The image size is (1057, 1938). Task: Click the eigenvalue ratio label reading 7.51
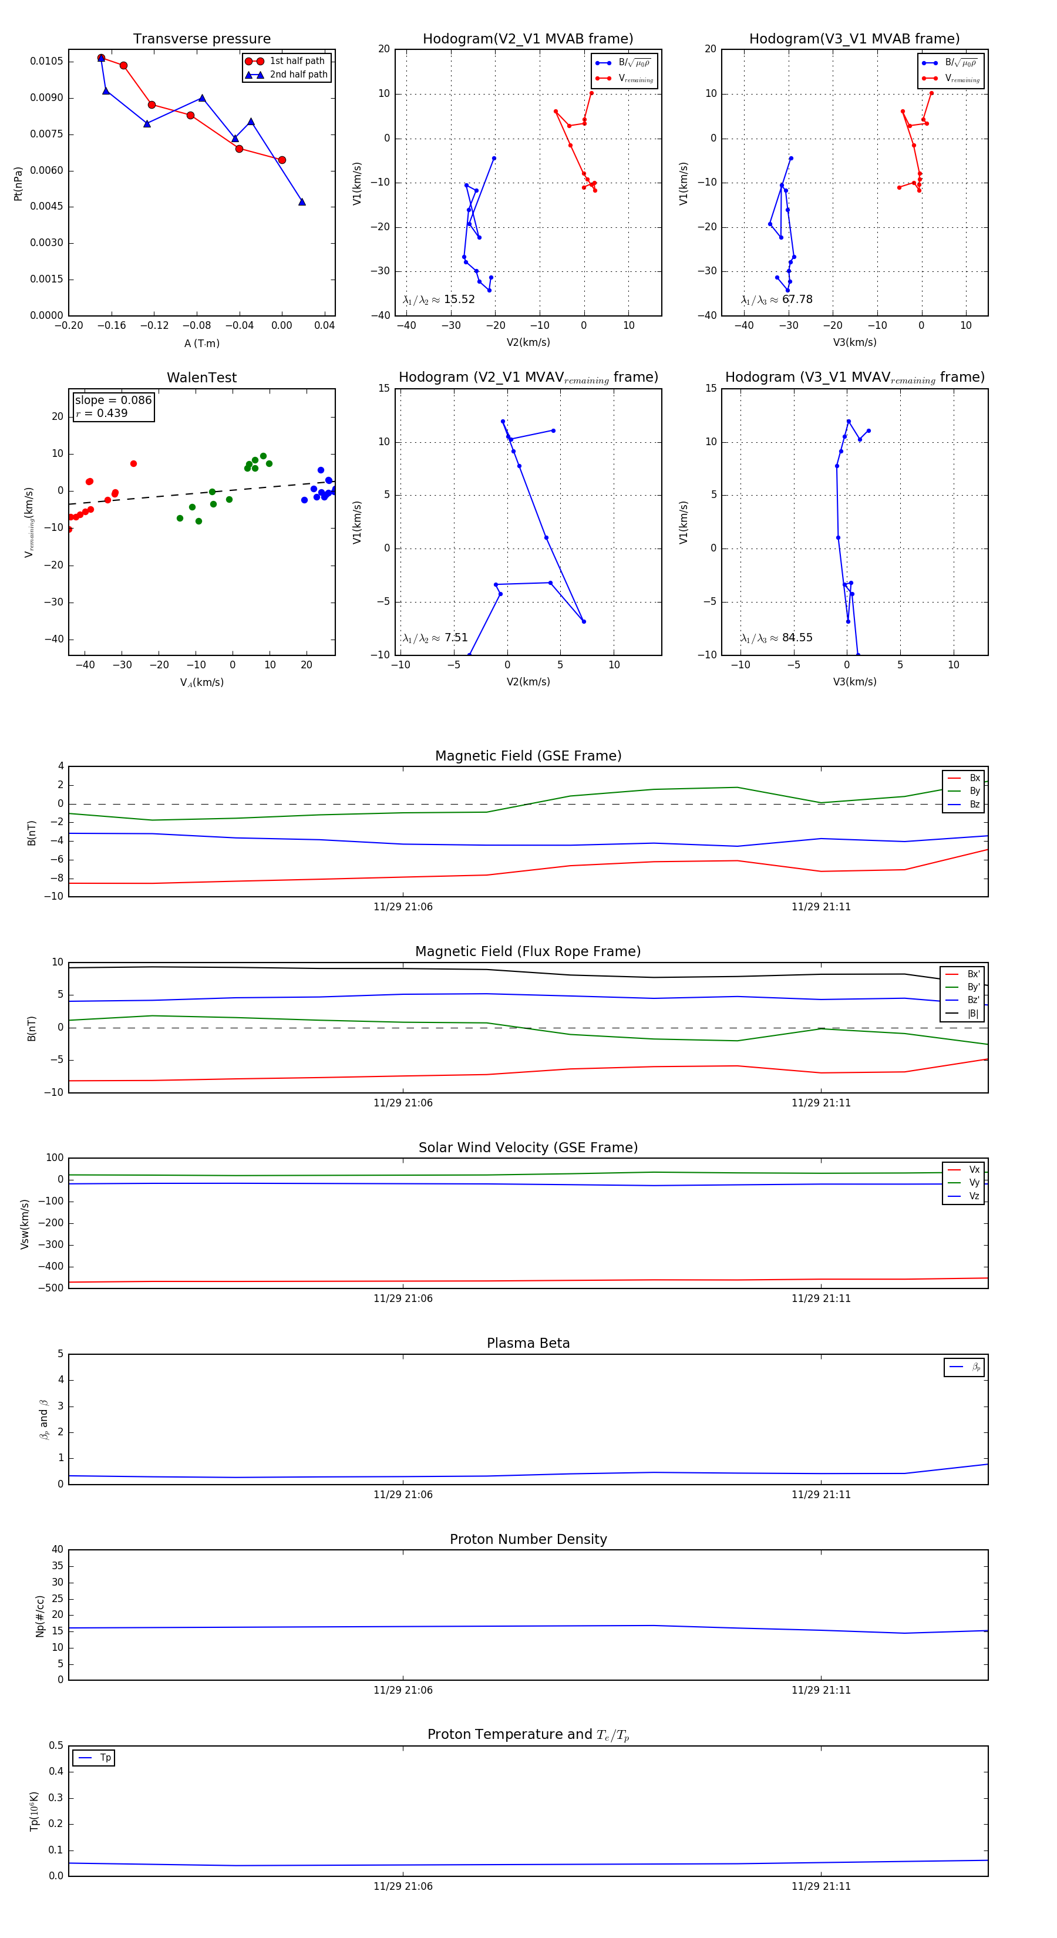tap(435, 638)
